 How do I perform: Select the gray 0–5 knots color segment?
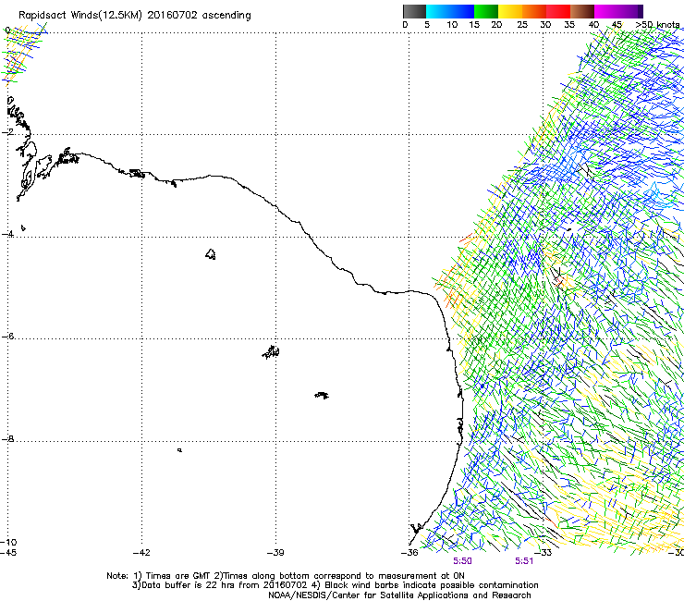tap(414, 11)
